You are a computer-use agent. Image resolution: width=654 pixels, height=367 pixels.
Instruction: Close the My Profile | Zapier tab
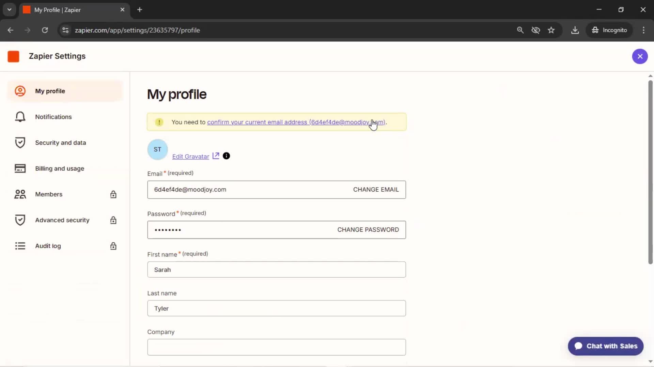pyautogui.click(x=122, y=10)
